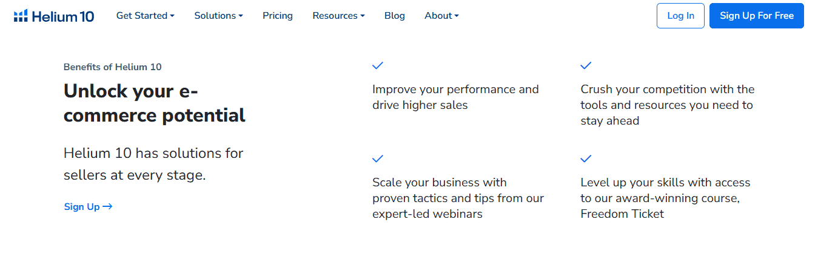Click checkmark above 'Level up your skills'

coord(586,159)
